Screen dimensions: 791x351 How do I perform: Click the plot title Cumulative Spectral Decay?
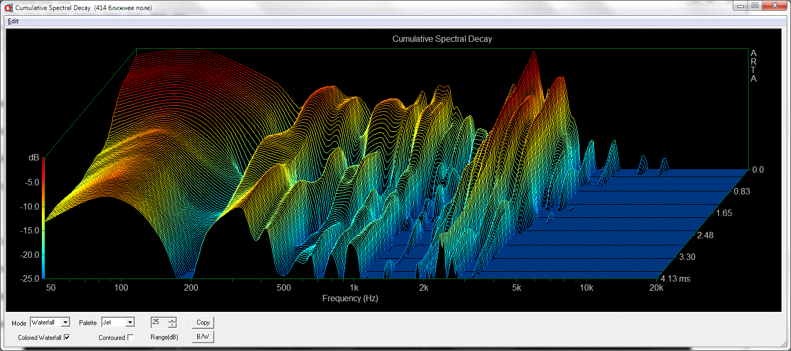click(442, 39)
